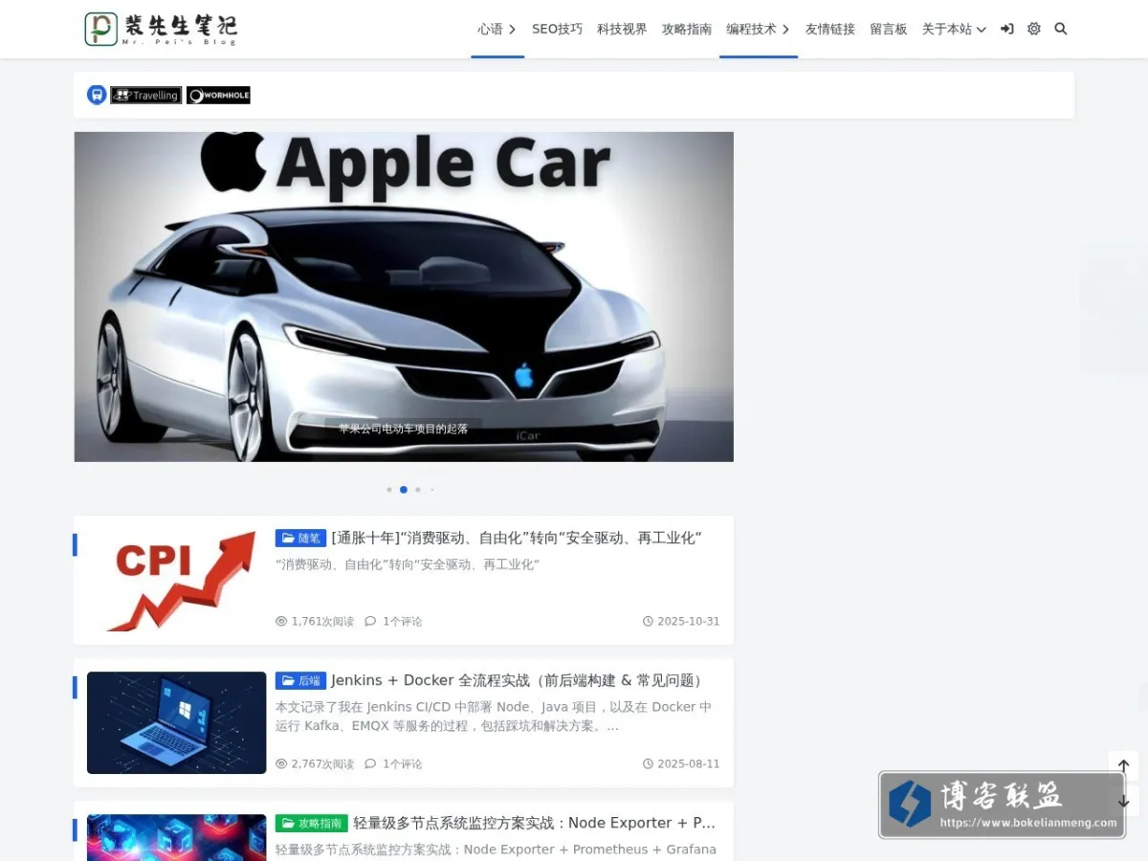Click the blue train icon badge
This screenshot has height=861, width=1148.
pyautogui.click(x=97, y=95)
